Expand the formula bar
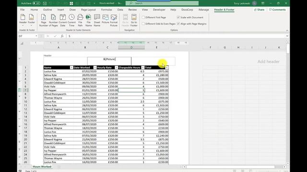The height and width of the screenshot is (172, 307). [287, 36]
